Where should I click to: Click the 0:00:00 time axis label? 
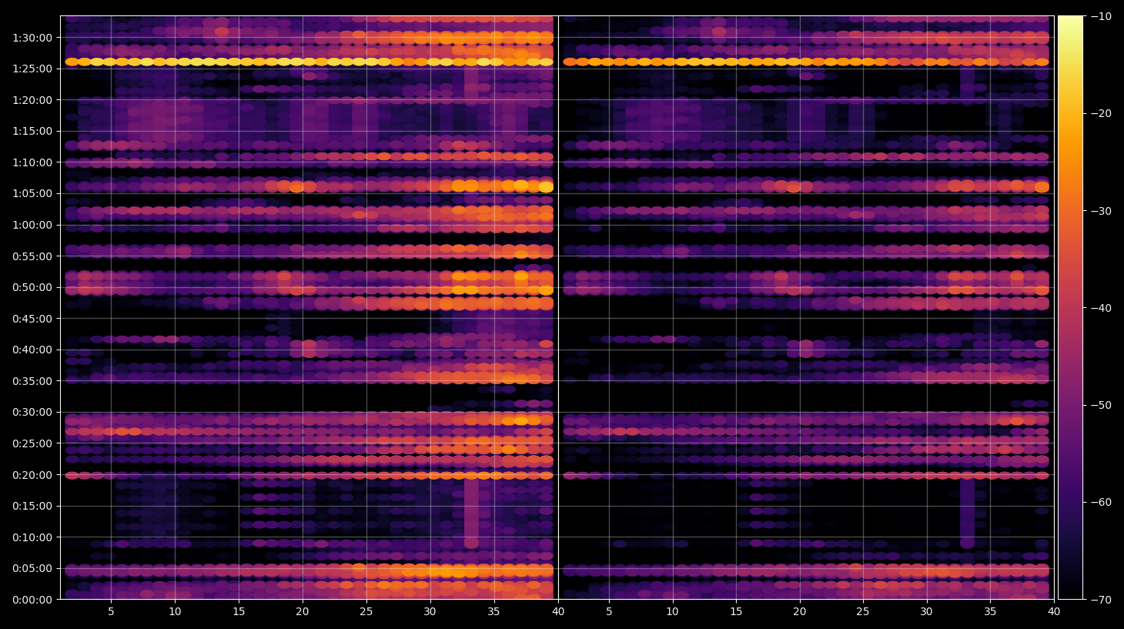point(32,600)
